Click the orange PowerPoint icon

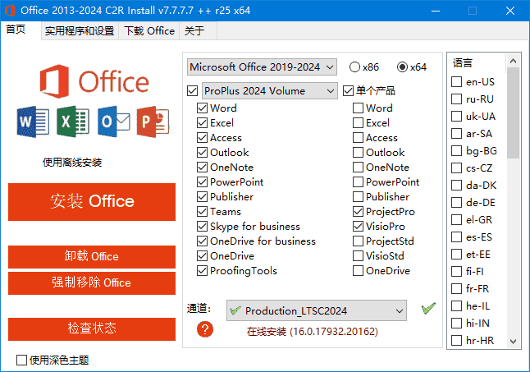153,122
